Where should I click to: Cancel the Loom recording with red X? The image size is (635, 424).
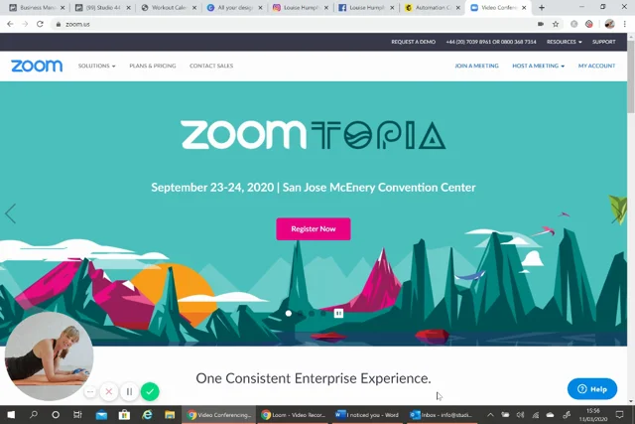tap(108, 391)
